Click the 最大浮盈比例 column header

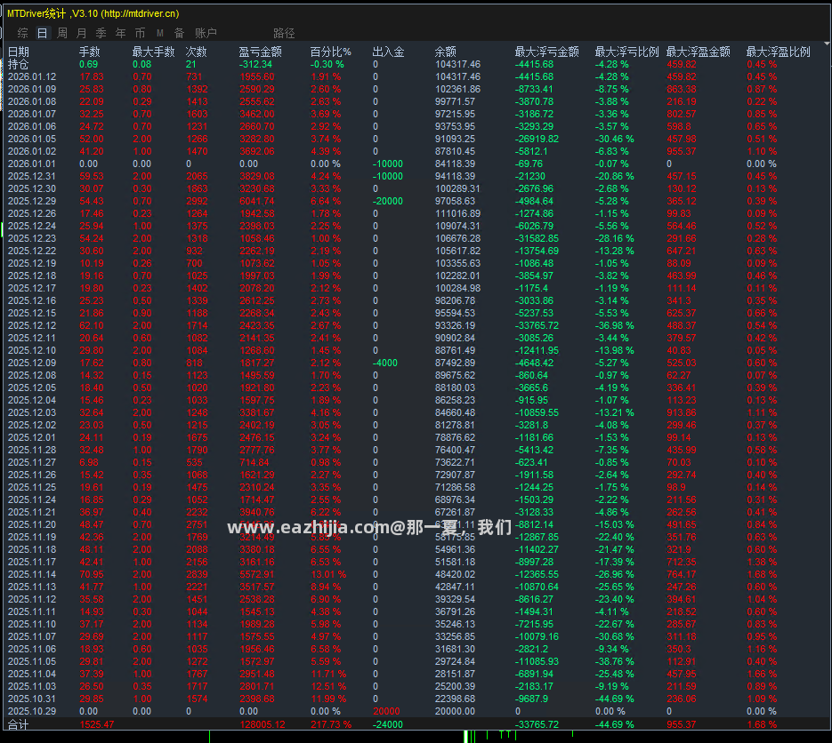click(x=779, y=52)
